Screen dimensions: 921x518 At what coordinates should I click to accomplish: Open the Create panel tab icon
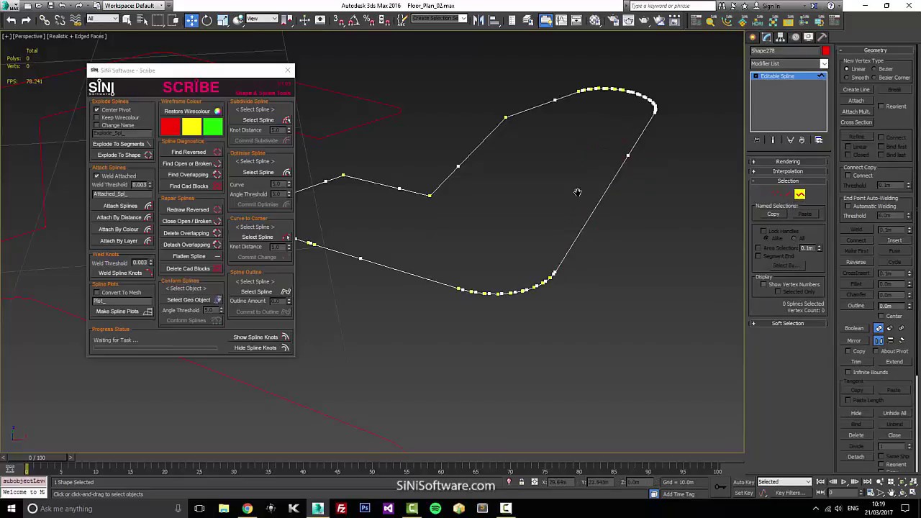tap(753, 37)
